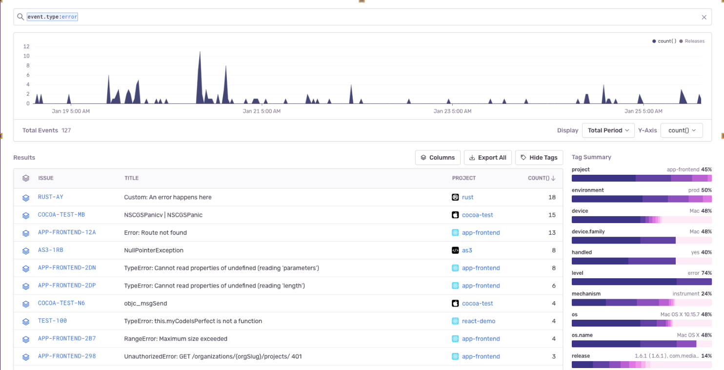Toggle the count() chart legend series

[x=664, y=41]
